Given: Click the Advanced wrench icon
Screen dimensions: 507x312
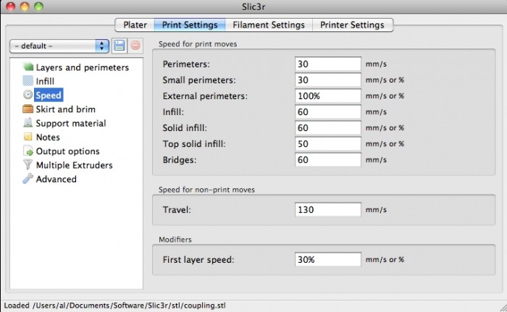Looking at the screenshot, I should pos(28,179).
